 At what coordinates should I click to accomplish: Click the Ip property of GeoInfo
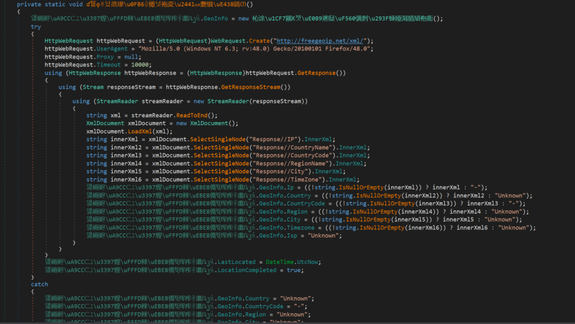tap(290, 187)
